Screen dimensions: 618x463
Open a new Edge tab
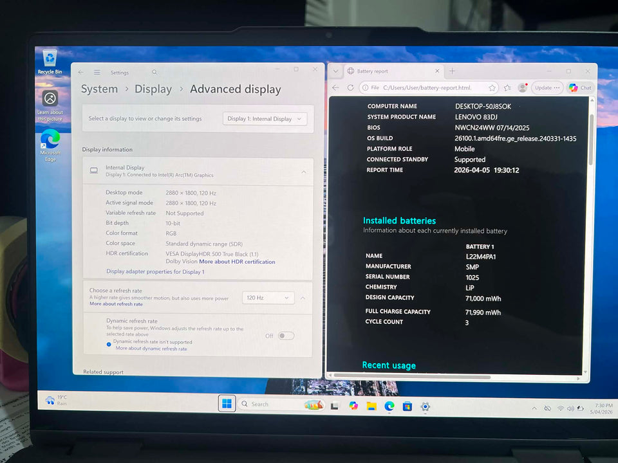point(452,71)
